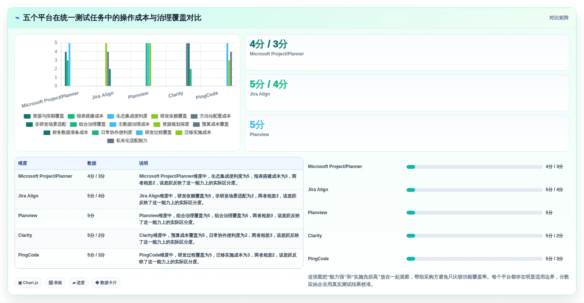Open the 5分 Planview score card
The width and height of the screenshot is (584, 303).
click(x=407, y=133)
